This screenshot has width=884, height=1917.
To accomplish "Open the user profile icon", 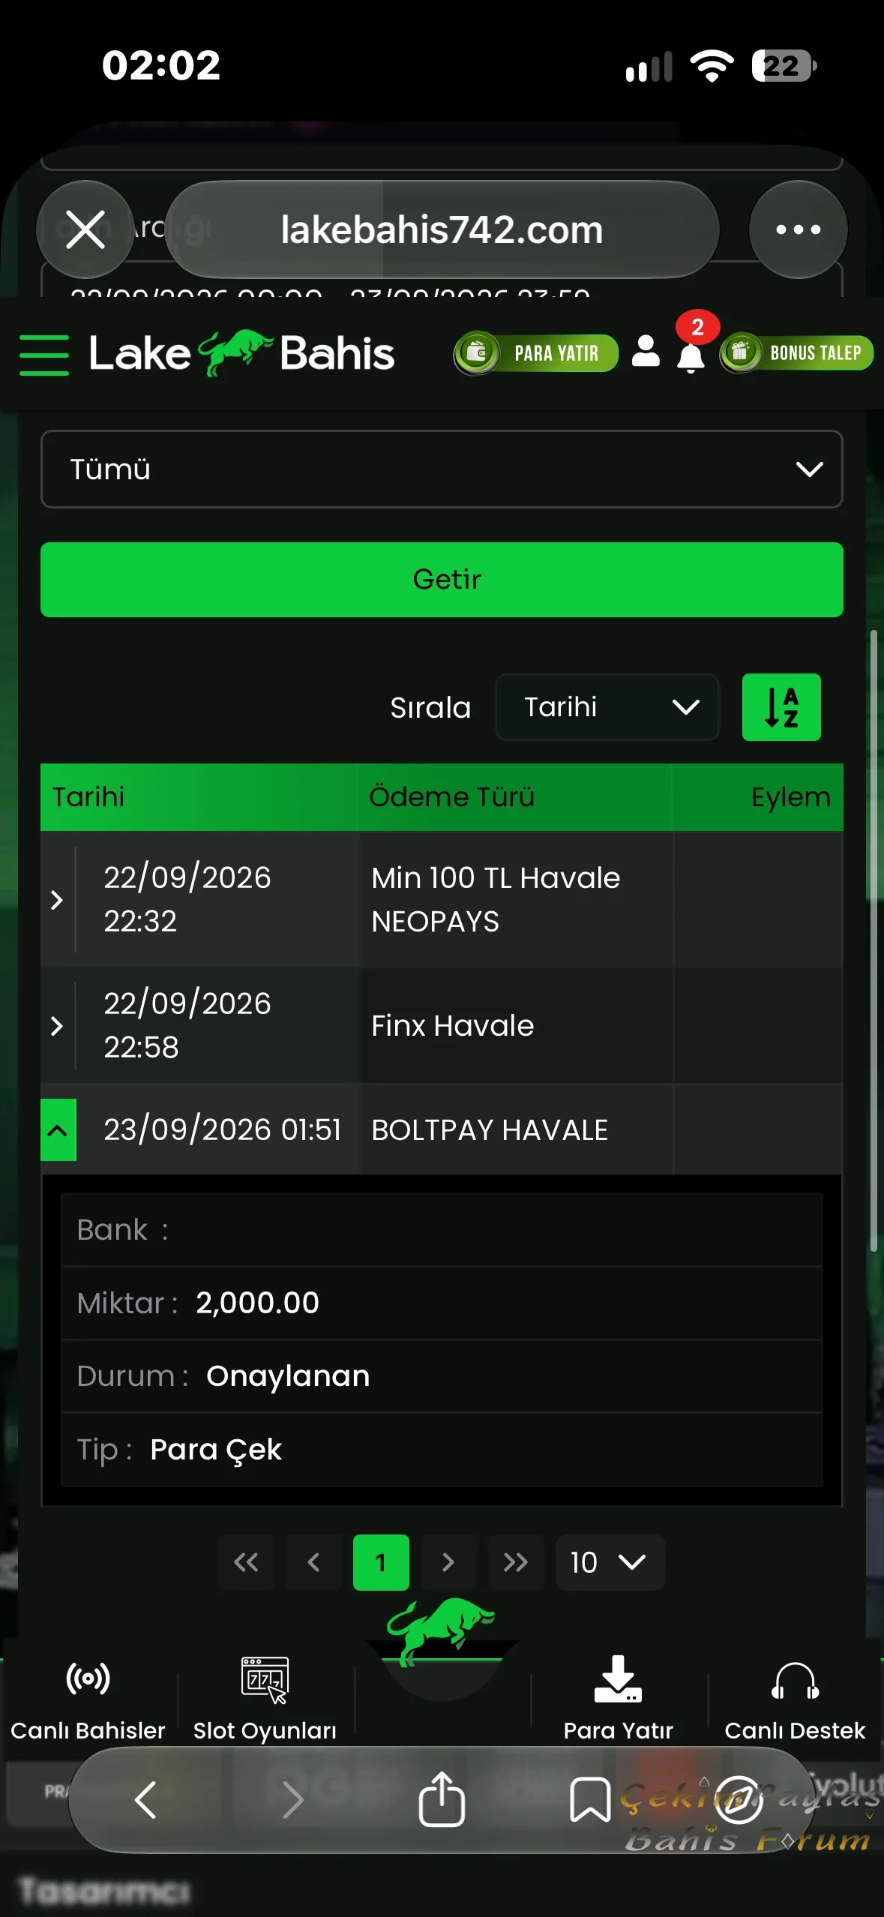I will point(646,351).
